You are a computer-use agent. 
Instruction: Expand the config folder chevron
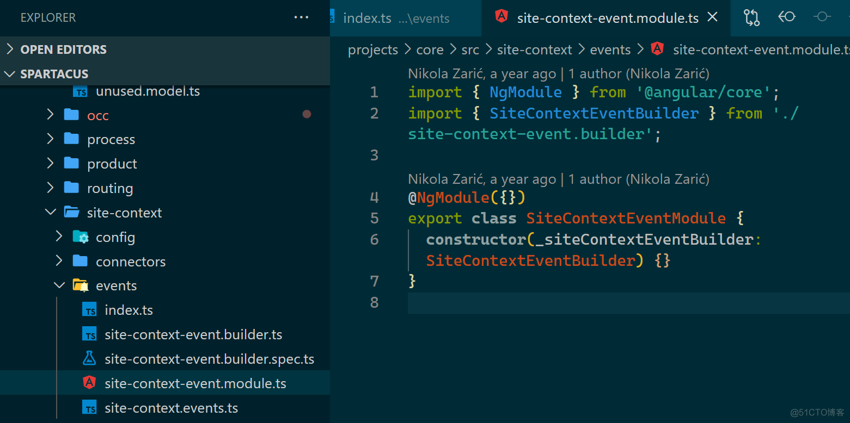click(x=59, y=237)
